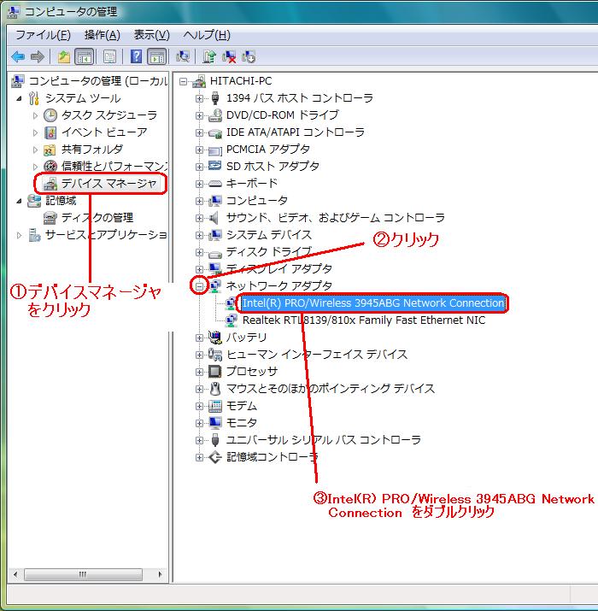The height and width of the screenshot is (611, 598).
Task: Click the Properties toolbar icon
Action: tap(109, 57)
